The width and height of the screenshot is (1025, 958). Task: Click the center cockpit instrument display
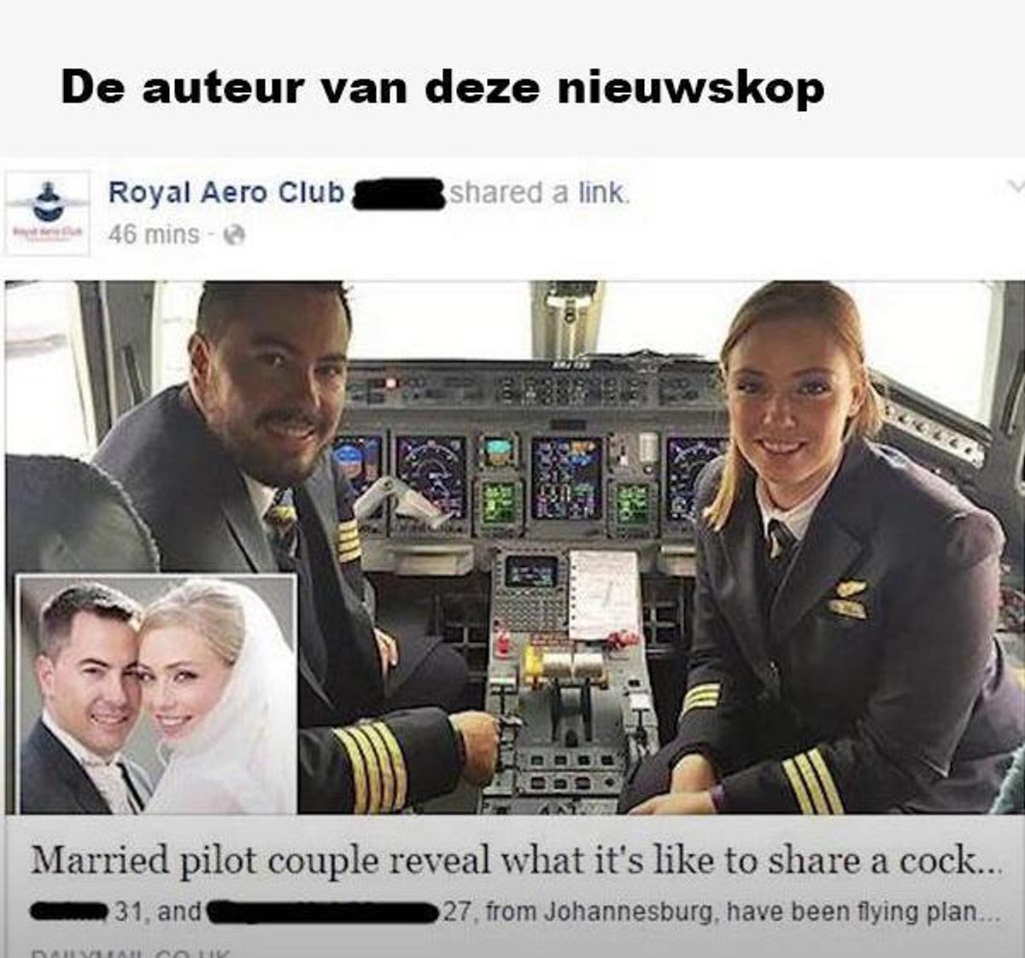pos(567,477)
